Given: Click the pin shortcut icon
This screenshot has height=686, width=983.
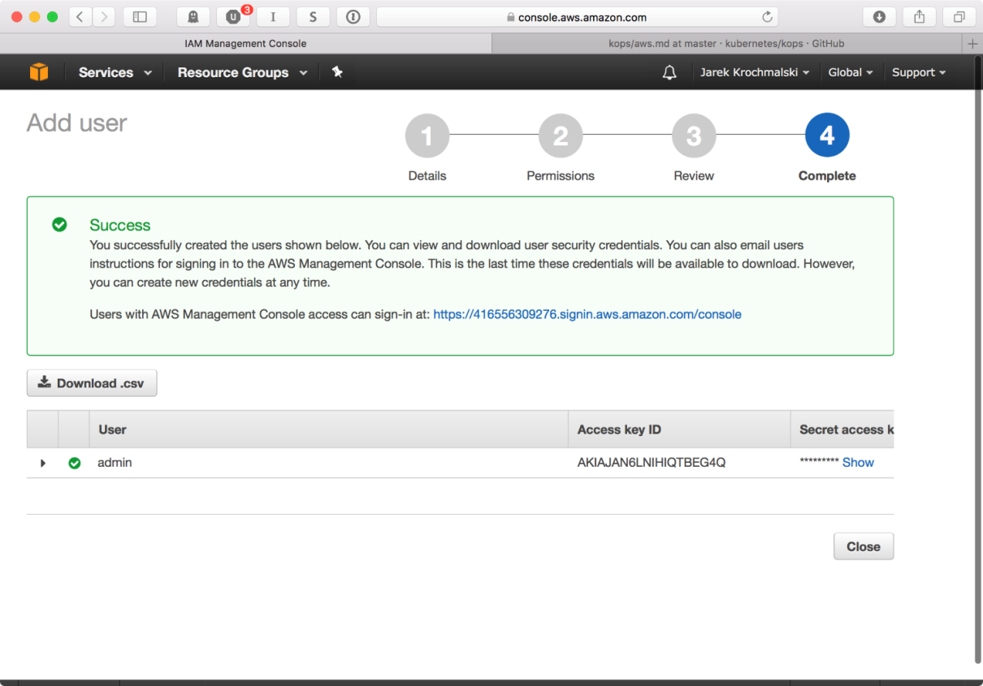Looking at the screenshot, I should (337, 72).
